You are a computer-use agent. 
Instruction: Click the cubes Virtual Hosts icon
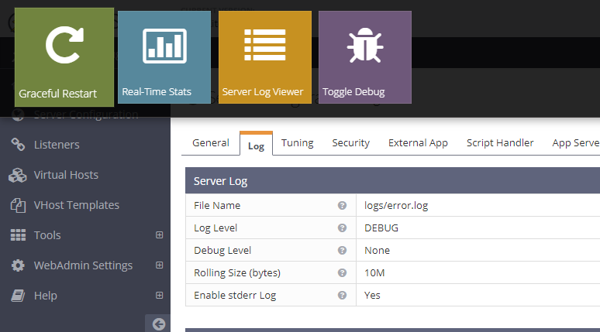18,175
